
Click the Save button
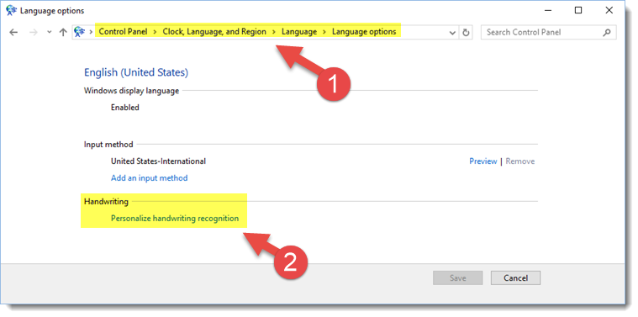coord(458,278)
